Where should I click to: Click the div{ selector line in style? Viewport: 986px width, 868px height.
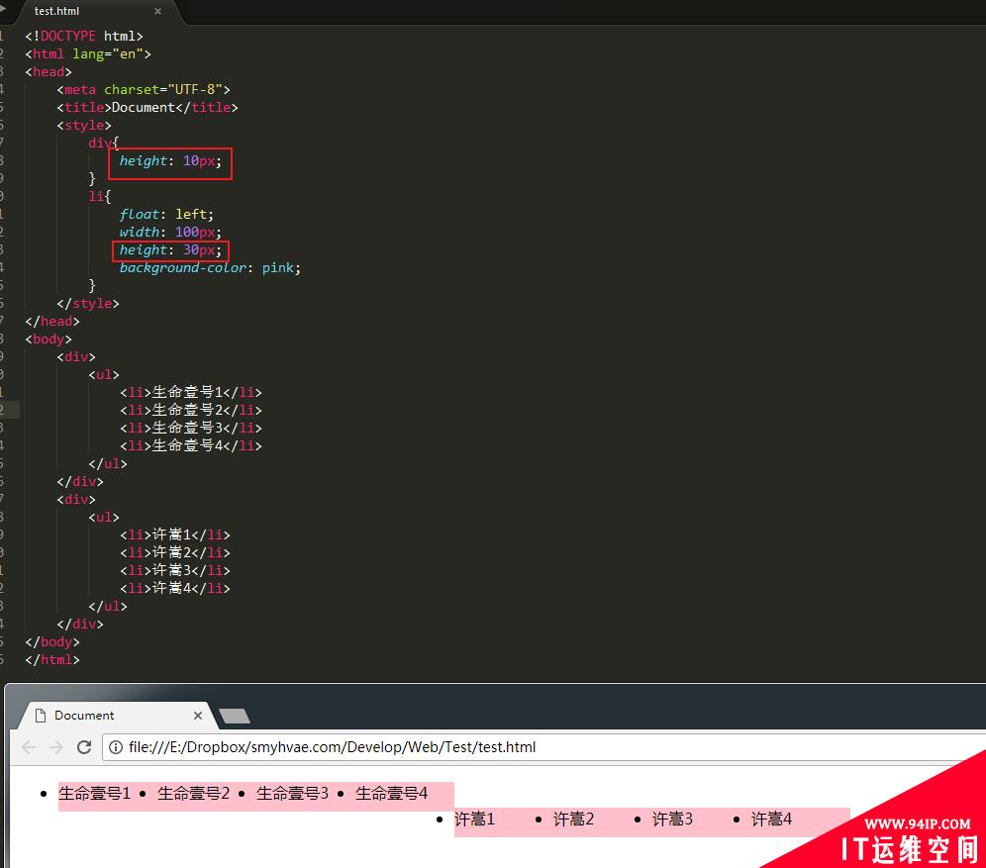(x=104, y=143)
